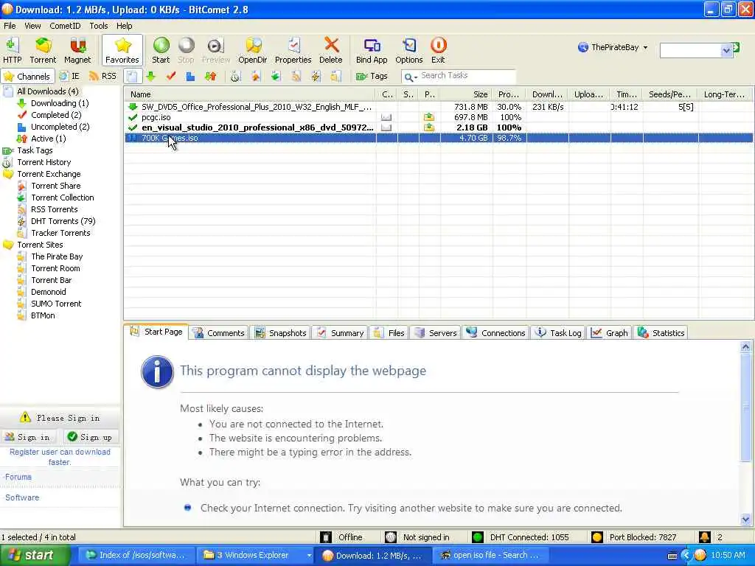Image resolution: width=755 pixels, height=566 pixels.
Task: Switch to Windows Explorer taskbar group
Action: (256, 556)
